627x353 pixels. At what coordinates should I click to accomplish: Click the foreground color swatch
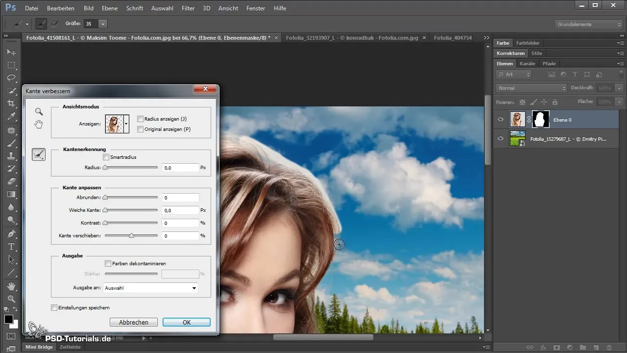point(9,320)
